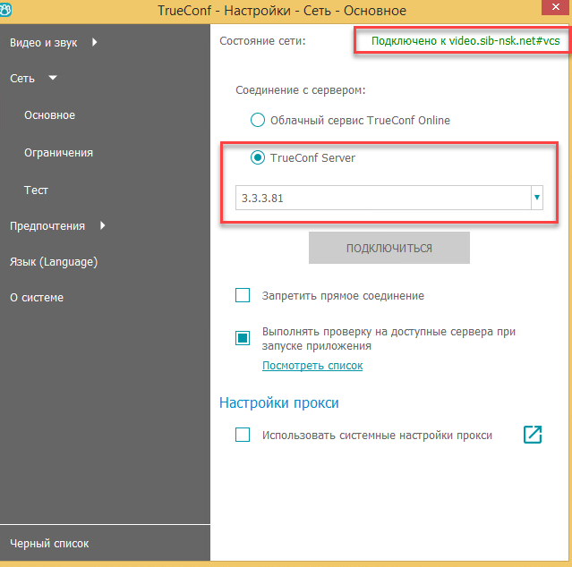Open the Посмотреть список link

click(312, 366)
